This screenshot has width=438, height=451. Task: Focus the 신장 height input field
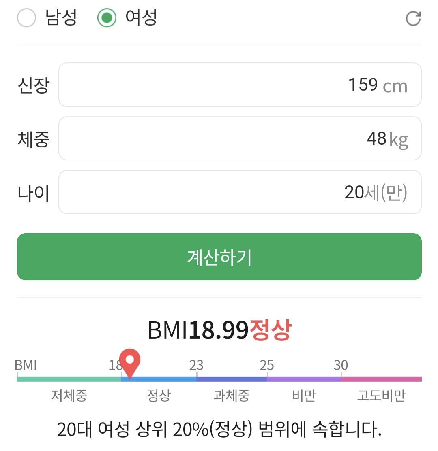point(240,85)
